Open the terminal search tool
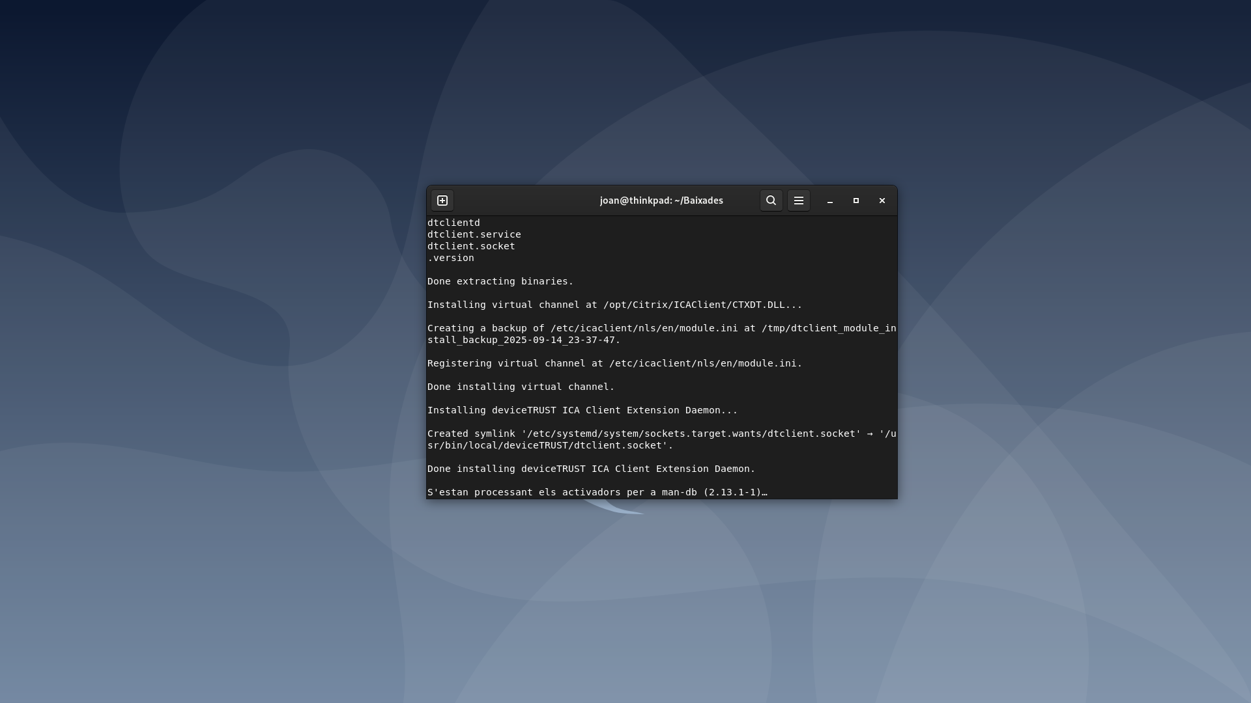This screenshot has width=1251, height=703. pos(771,200)
